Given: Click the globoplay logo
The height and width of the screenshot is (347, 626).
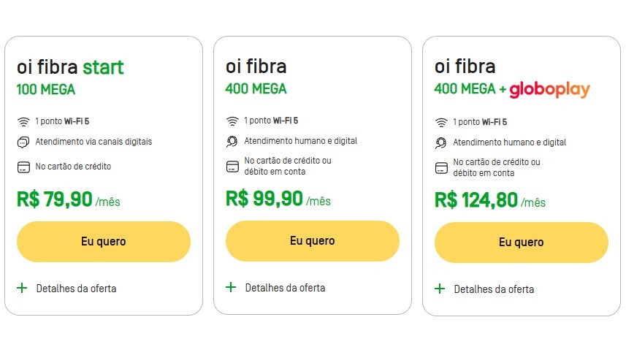Looking at the screenshot, I should coord(550,89).
